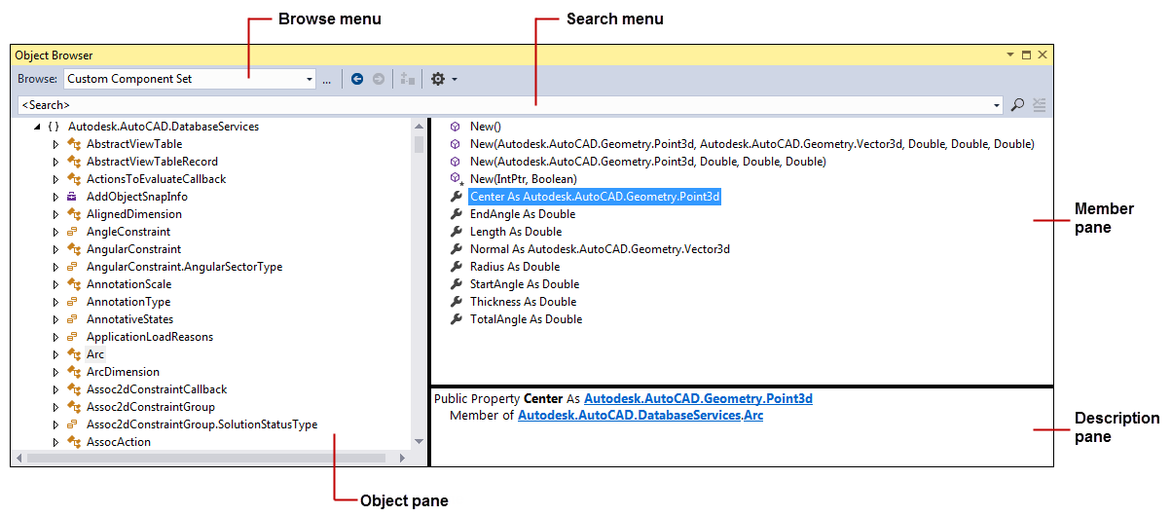Expand the AngleConstraint node
The width and height of the screenshot is (1171, 516).
pyautogui.click(x=55, y=232)
